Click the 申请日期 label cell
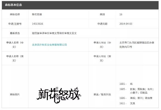The width and height of the screenshot is (161, 110). (x=102, y=24)
